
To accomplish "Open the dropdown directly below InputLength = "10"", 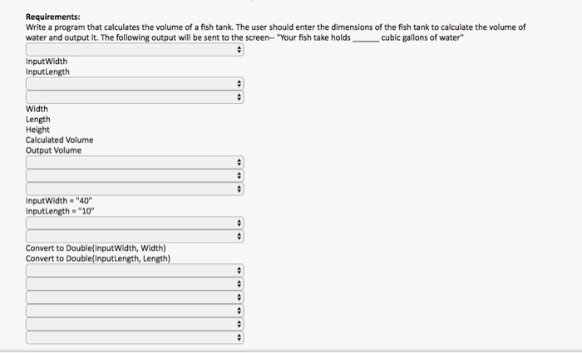I will tap(135, 223).
